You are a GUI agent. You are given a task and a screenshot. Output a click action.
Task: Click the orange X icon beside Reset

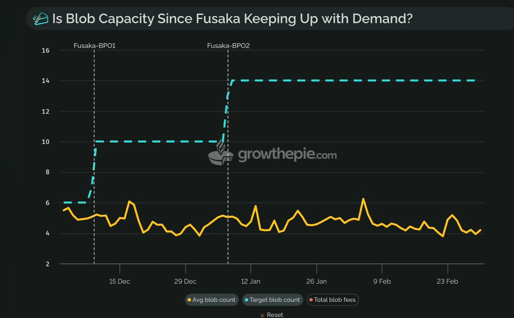[262, 315]
